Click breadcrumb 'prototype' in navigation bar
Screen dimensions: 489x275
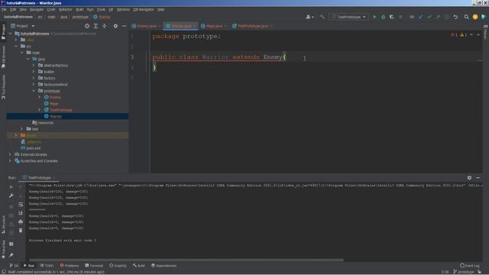tap(80, 17)
